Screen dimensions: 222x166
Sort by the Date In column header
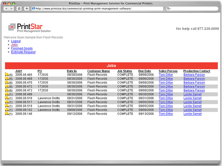point(72,71)
